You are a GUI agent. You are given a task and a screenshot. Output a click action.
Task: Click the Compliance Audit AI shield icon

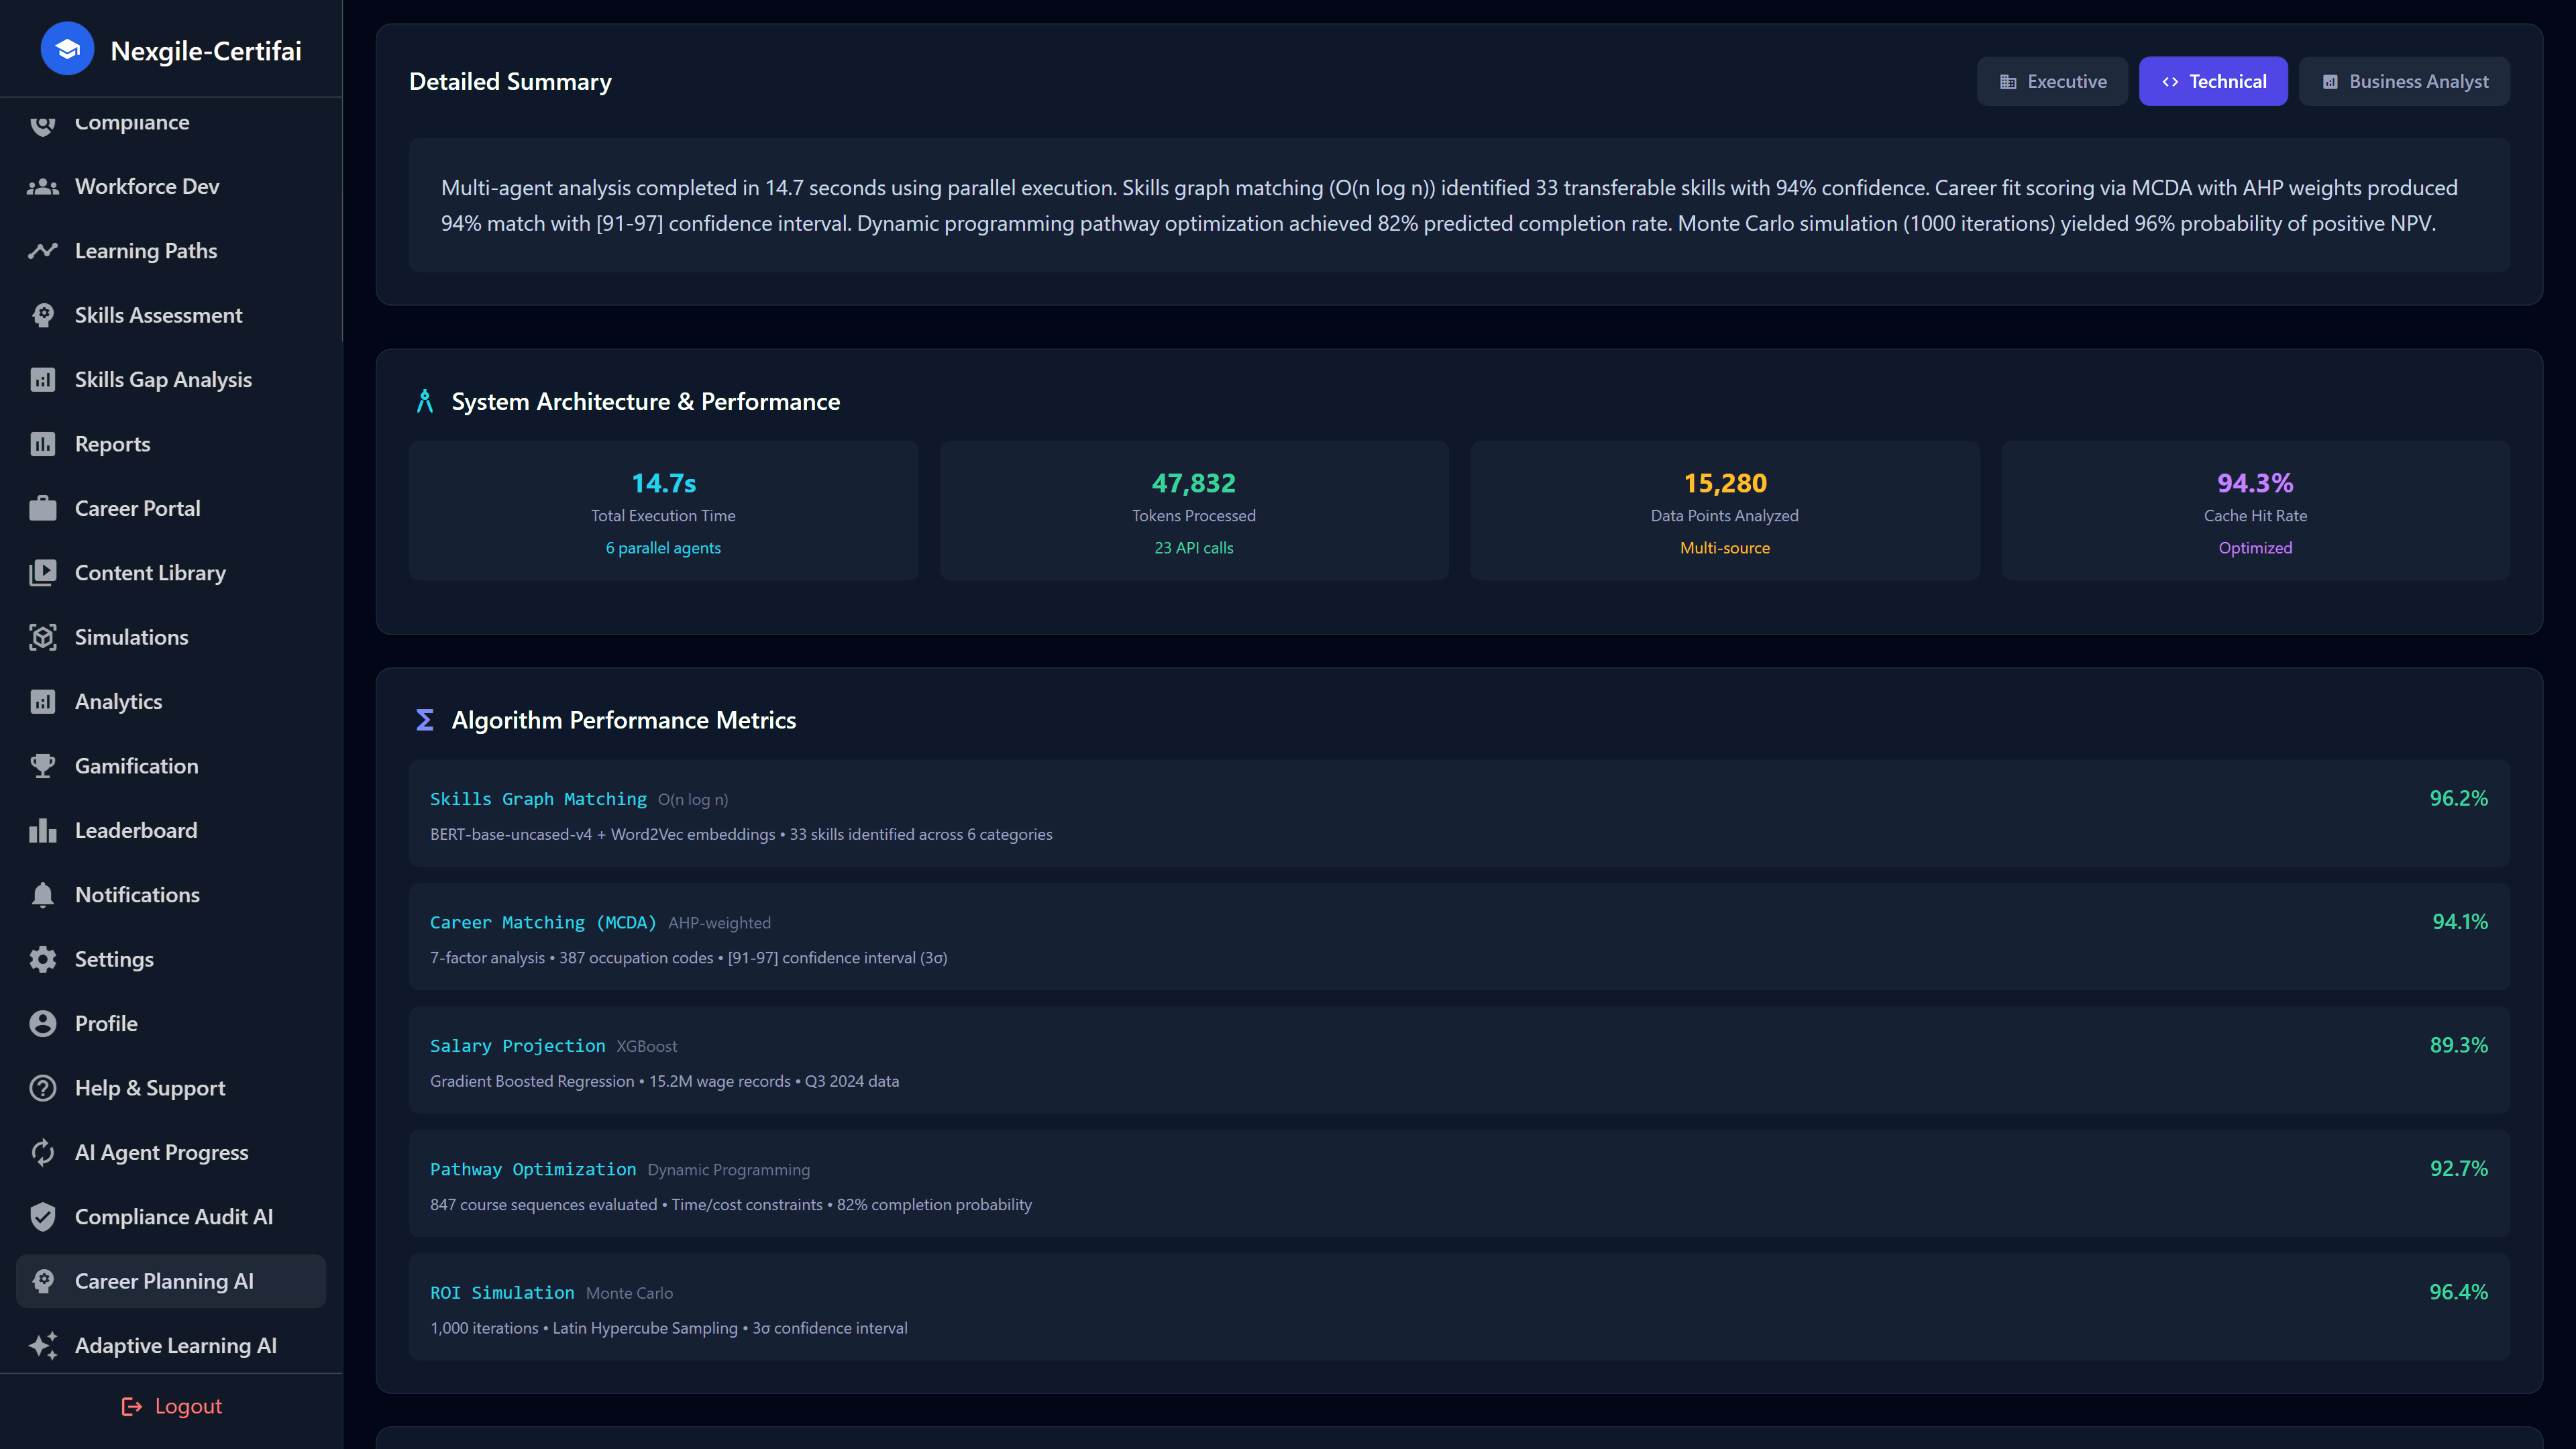pos(42,1217)
